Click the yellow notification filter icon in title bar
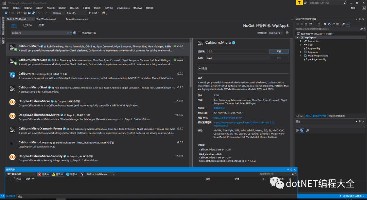The height and width of the screenshot is (200, 367). [x=299, y=3]
